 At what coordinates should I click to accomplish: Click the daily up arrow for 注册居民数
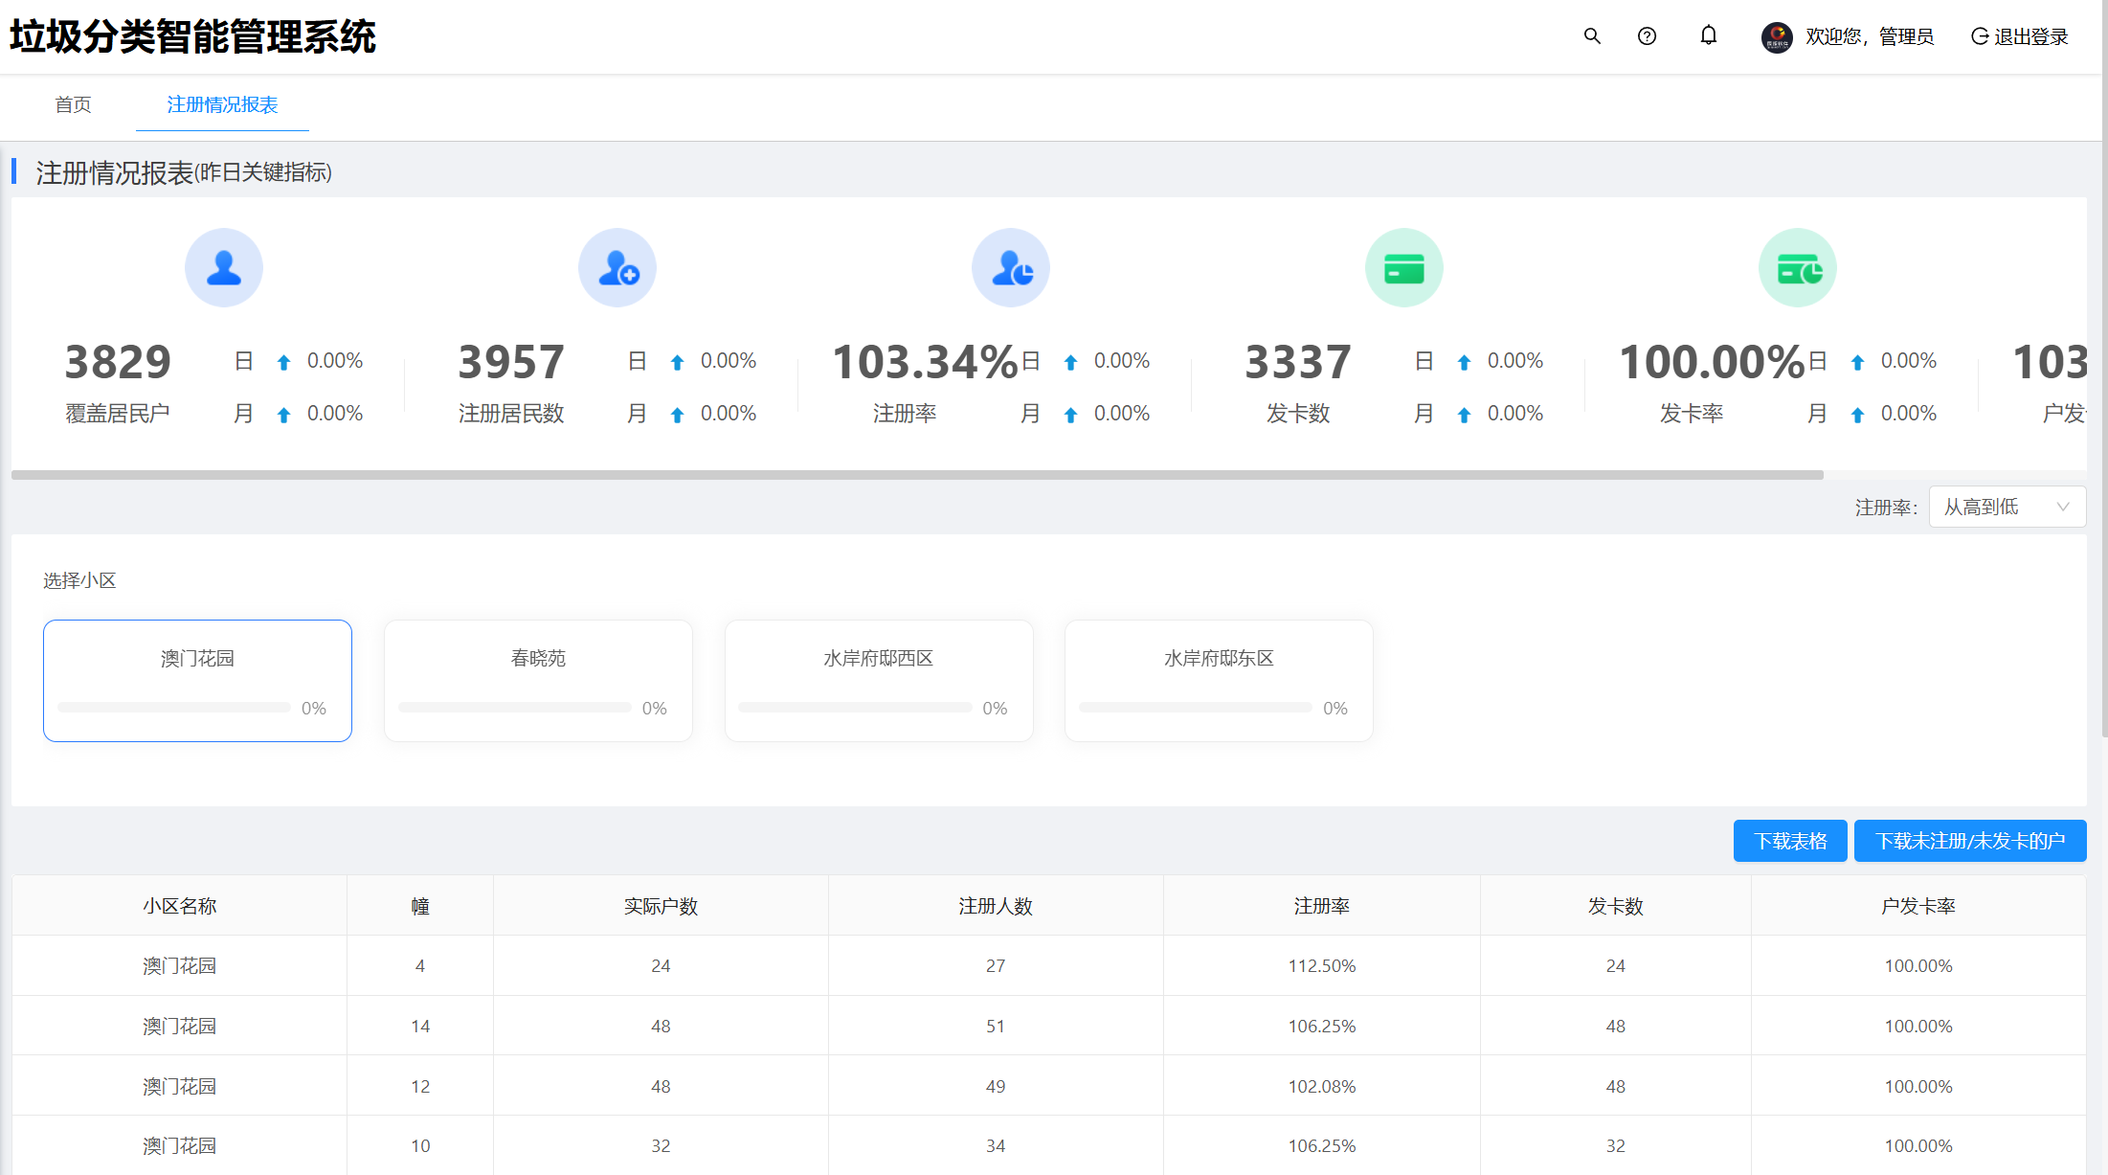[x=677, y=362]
